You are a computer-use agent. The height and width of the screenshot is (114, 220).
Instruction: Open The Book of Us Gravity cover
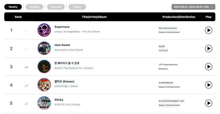click(44, 66)
